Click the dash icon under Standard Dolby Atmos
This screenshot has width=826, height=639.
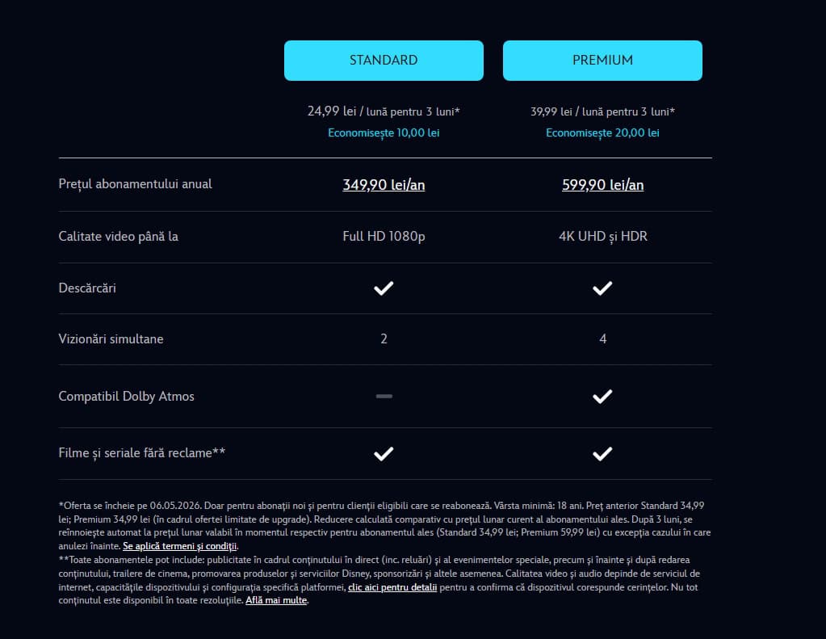click(x=384, y=396)
